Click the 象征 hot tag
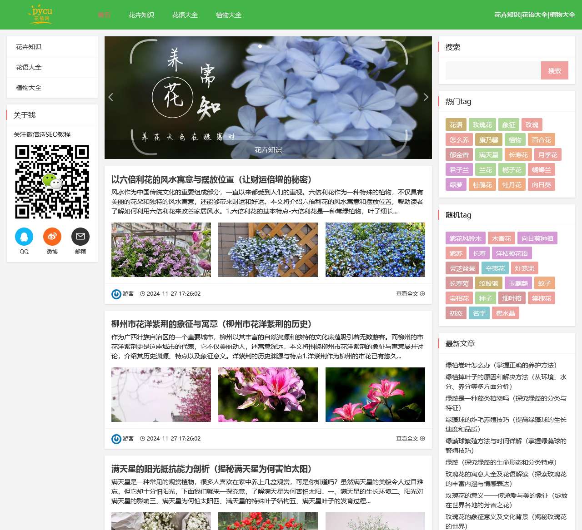582x530 pixels. coord(509,125)
